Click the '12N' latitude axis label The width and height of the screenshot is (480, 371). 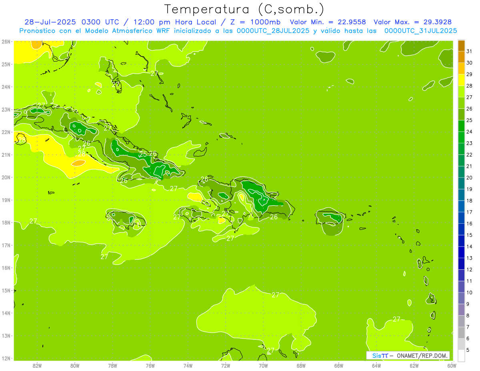(x=6, y=358)
